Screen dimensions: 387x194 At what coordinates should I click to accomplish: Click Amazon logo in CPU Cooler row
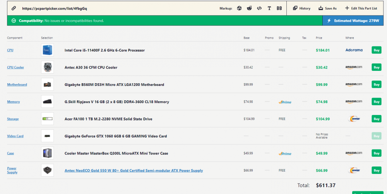click(354, 67)
